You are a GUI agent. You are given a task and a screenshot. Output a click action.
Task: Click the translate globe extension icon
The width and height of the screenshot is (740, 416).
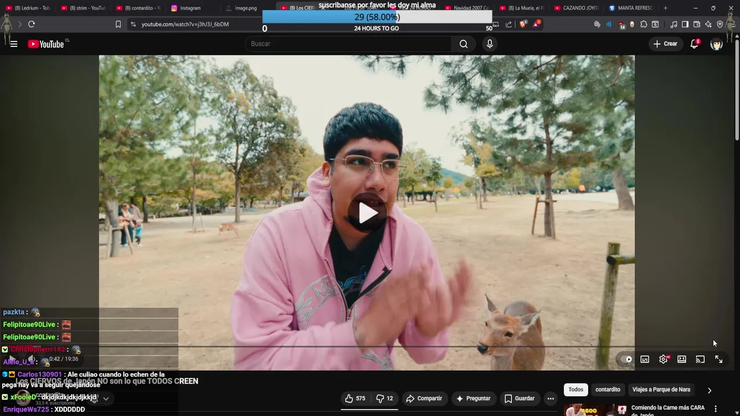[x=597, y=24]
